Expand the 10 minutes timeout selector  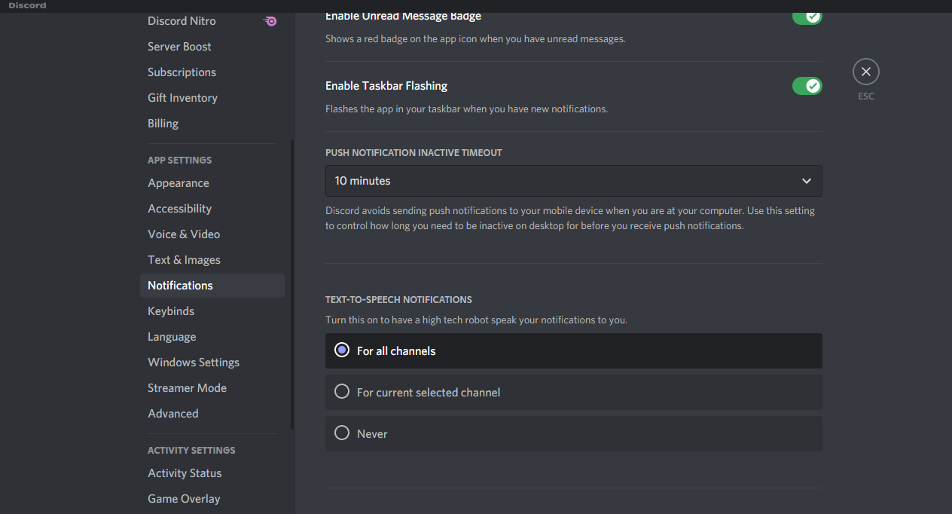click(x=573, y=181)
